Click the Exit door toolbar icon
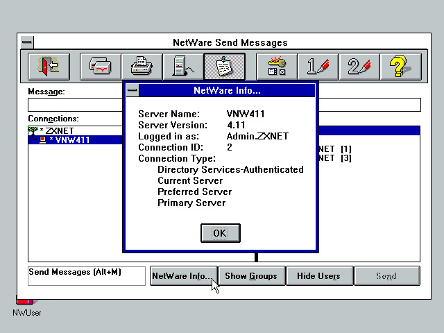444x333 pixels. (49, 67)
